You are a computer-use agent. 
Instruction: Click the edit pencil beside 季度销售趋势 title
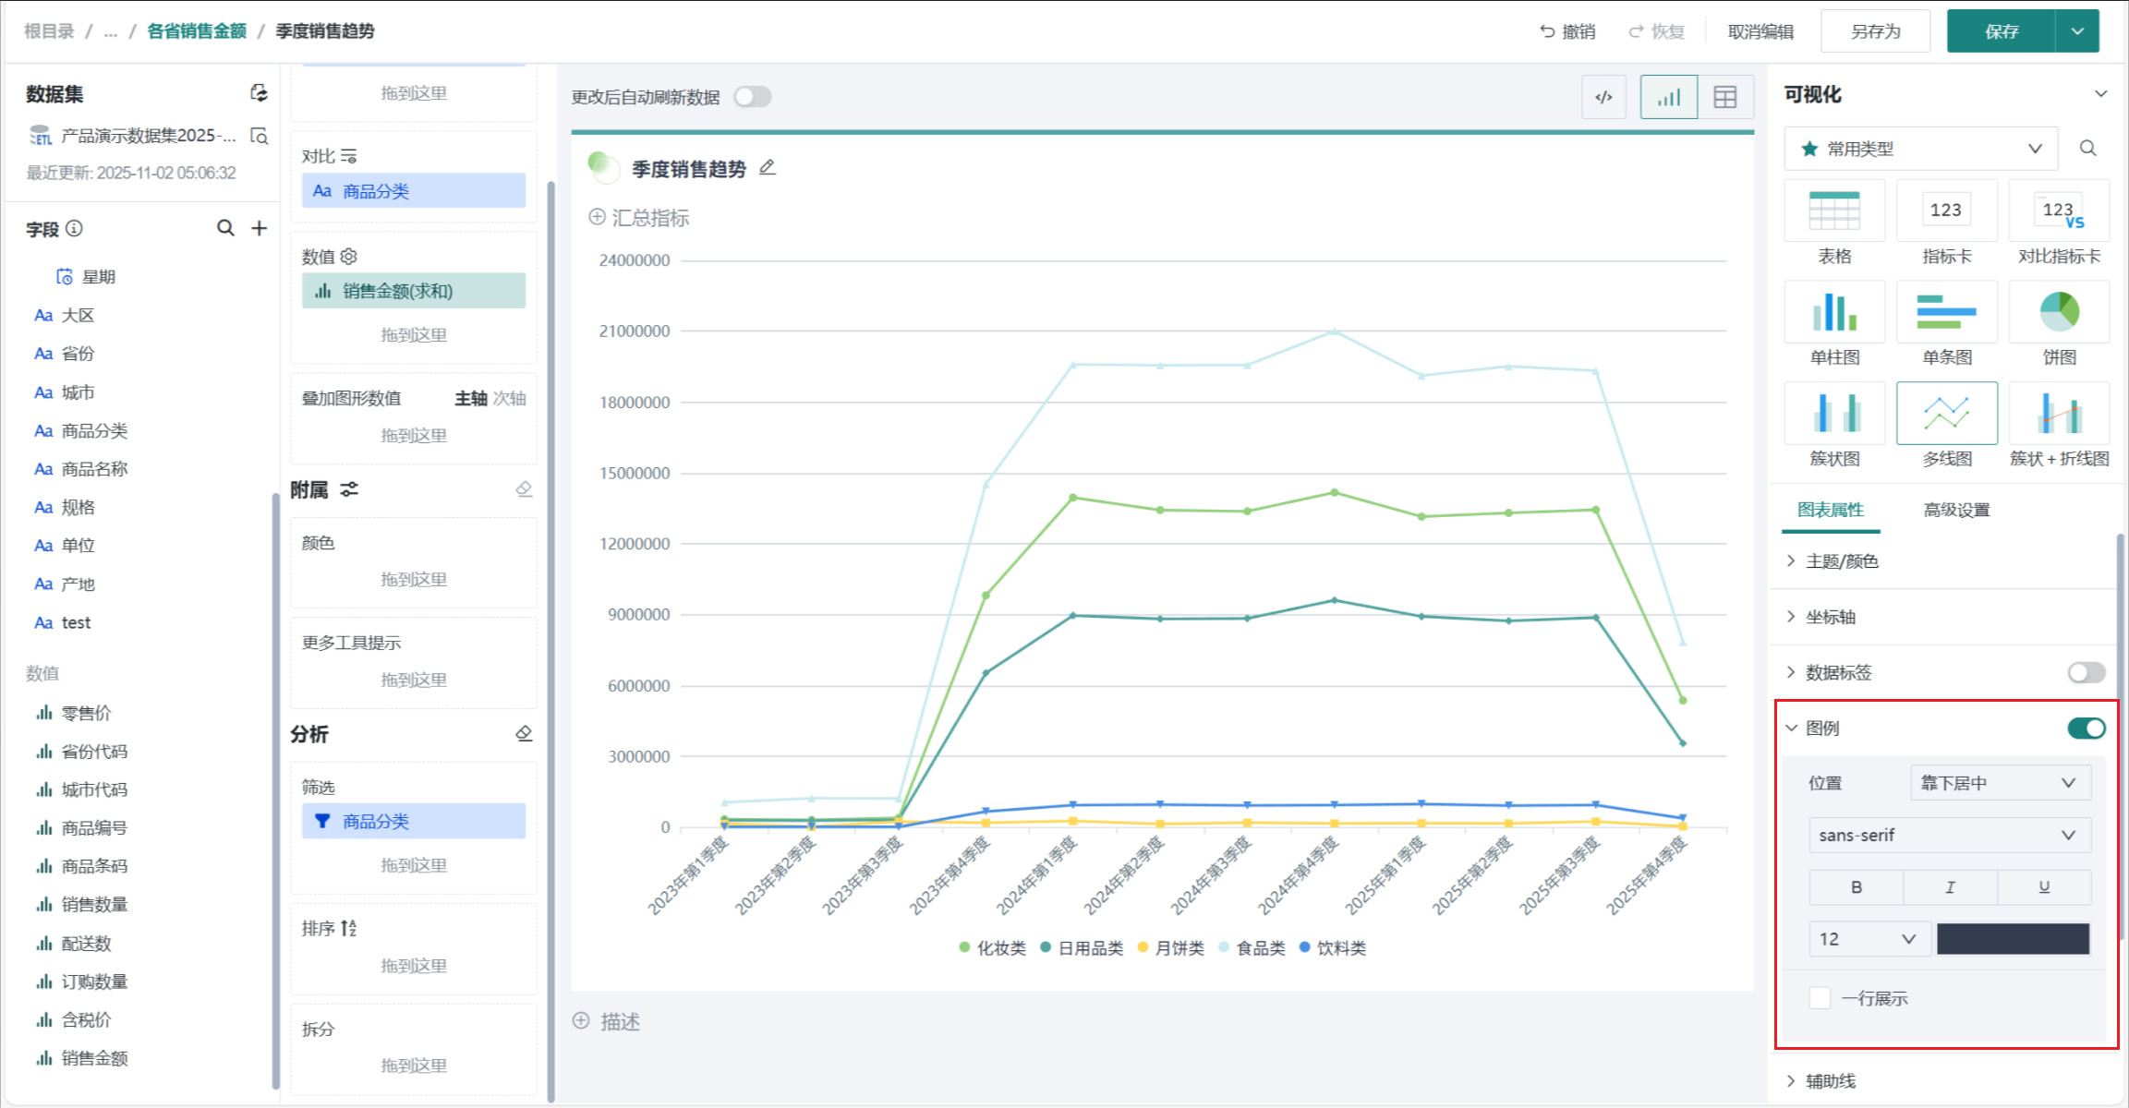coord(767,168)
